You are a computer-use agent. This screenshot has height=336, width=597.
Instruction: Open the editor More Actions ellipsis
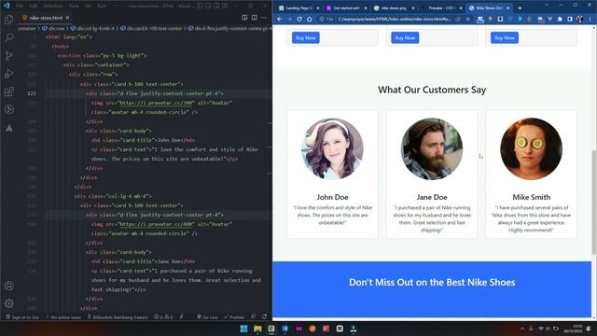pos(264,18)
